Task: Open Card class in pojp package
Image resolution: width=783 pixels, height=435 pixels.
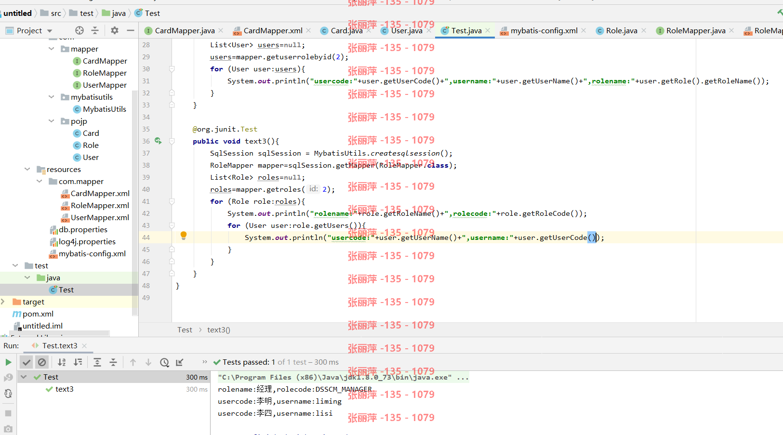Action: [x=86, y=133]
